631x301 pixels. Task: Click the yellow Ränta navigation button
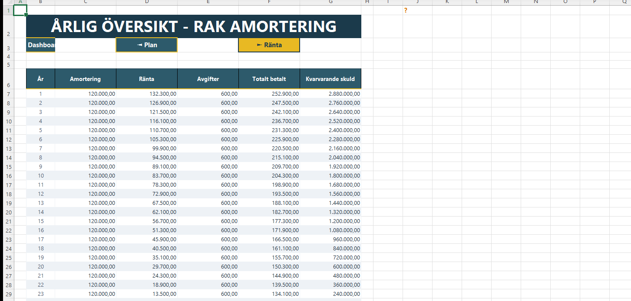269,45
